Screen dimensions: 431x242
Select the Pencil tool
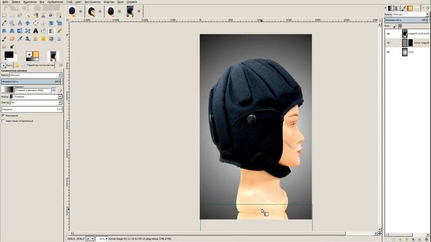point(59,31)
